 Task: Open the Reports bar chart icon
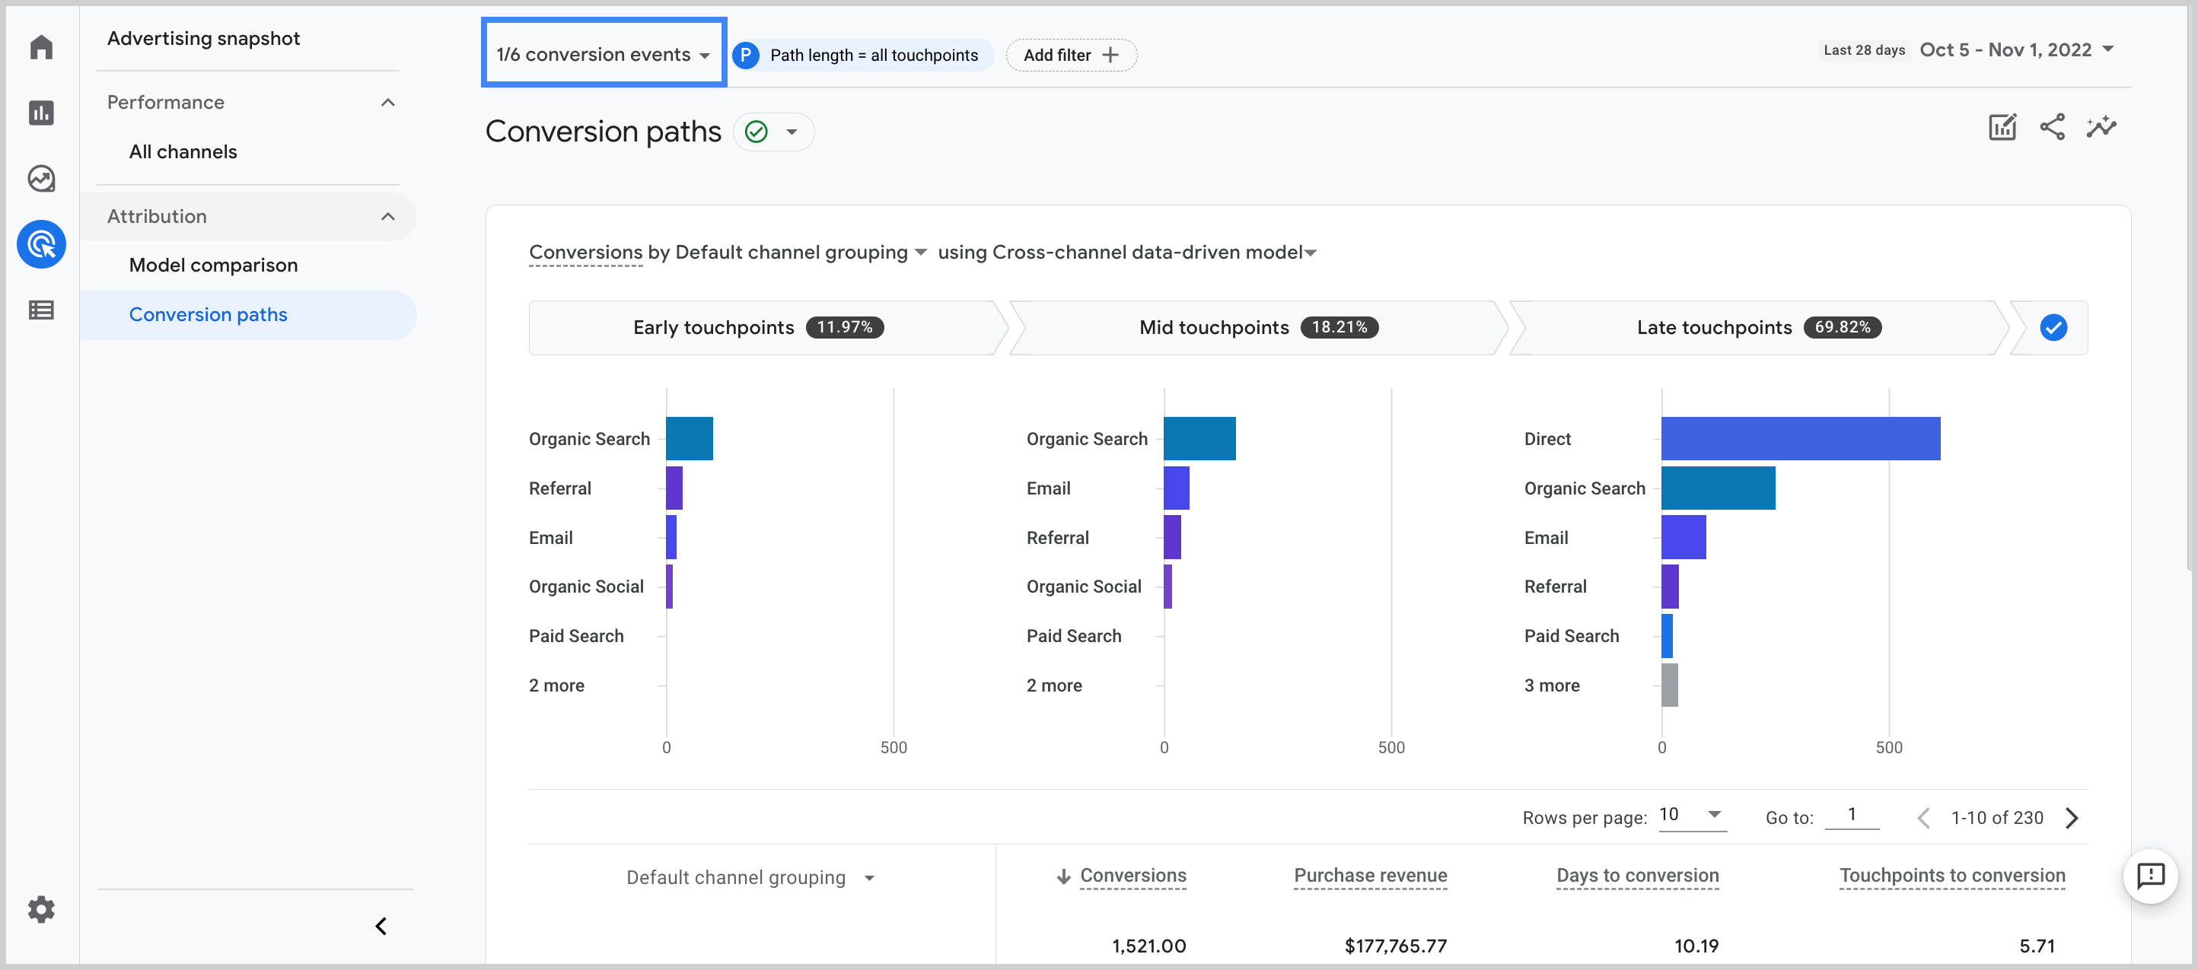tap(41, 113)
